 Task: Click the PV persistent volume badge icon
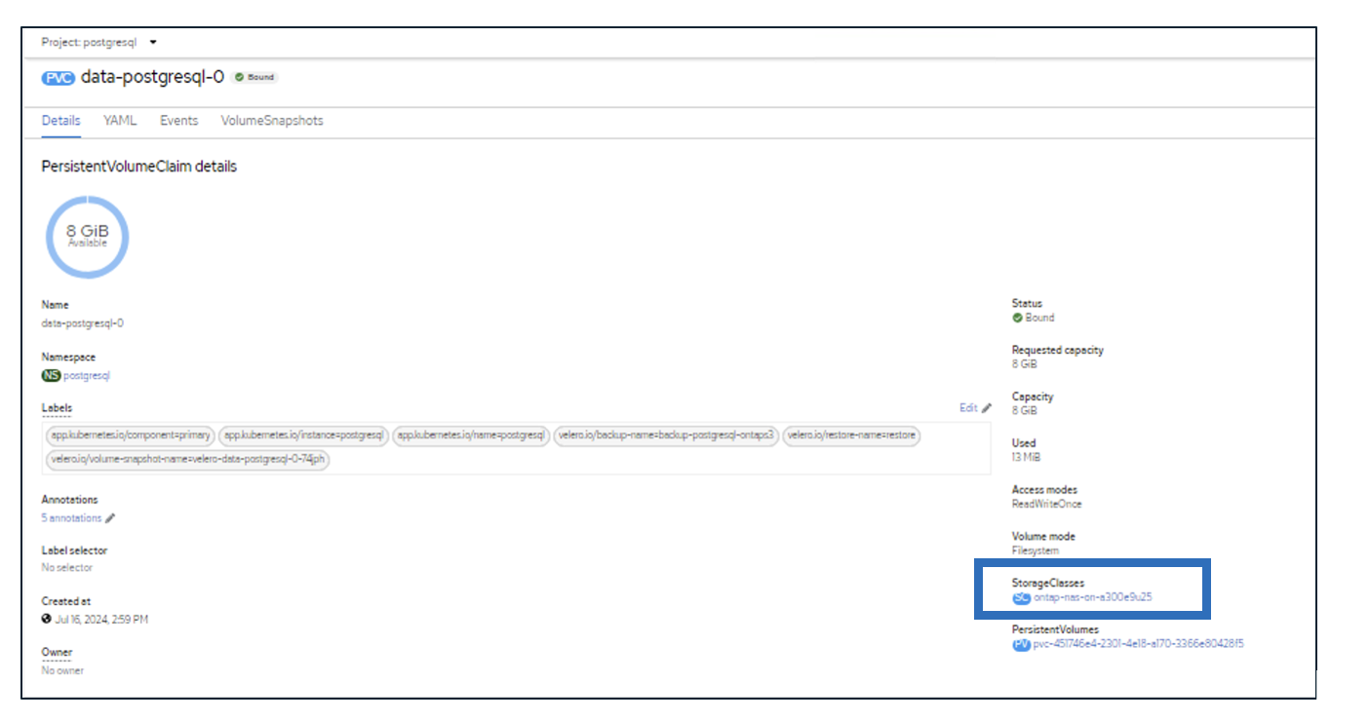1021,644
